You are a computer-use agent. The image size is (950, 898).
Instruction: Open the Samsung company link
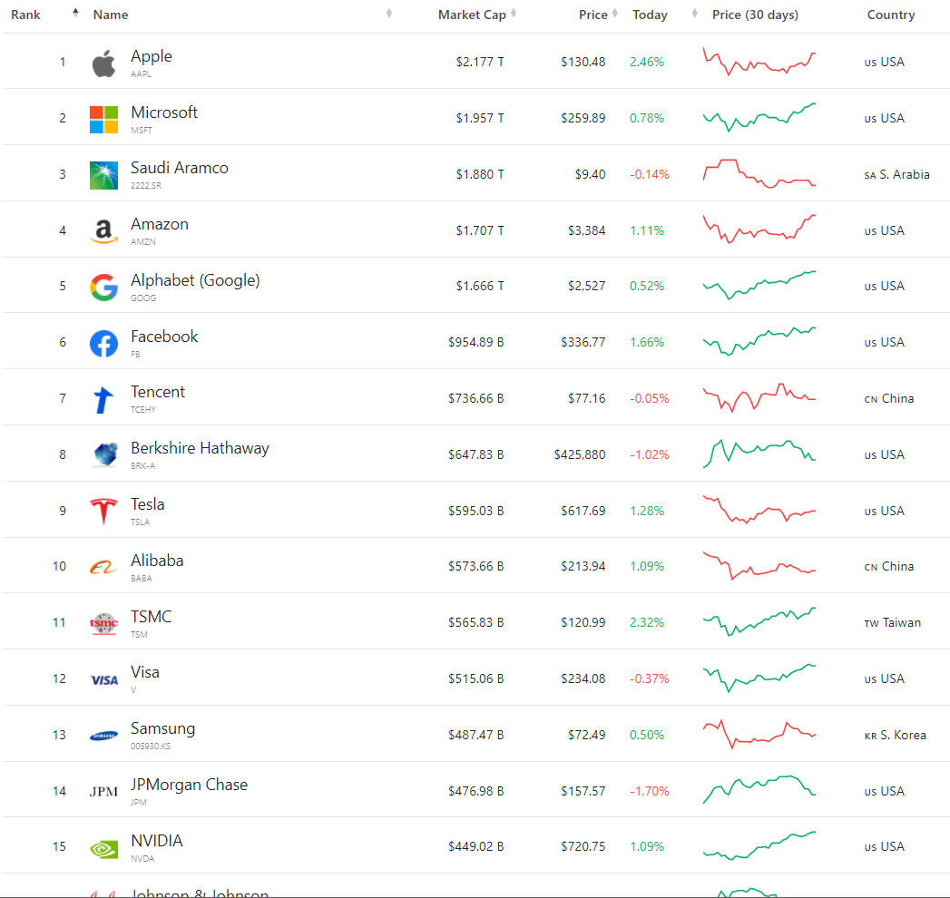163,728
